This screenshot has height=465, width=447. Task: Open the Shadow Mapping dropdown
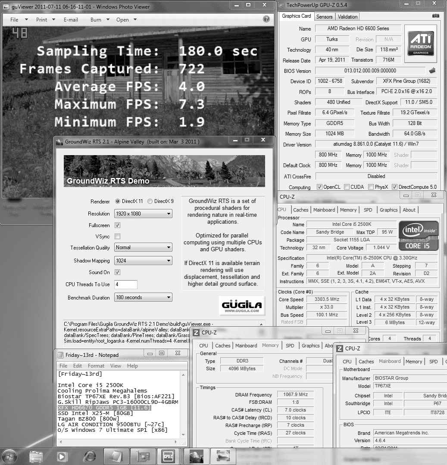click(143, 261)
